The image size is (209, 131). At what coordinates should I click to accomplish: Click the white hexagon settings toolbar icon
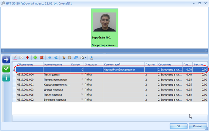21,58
